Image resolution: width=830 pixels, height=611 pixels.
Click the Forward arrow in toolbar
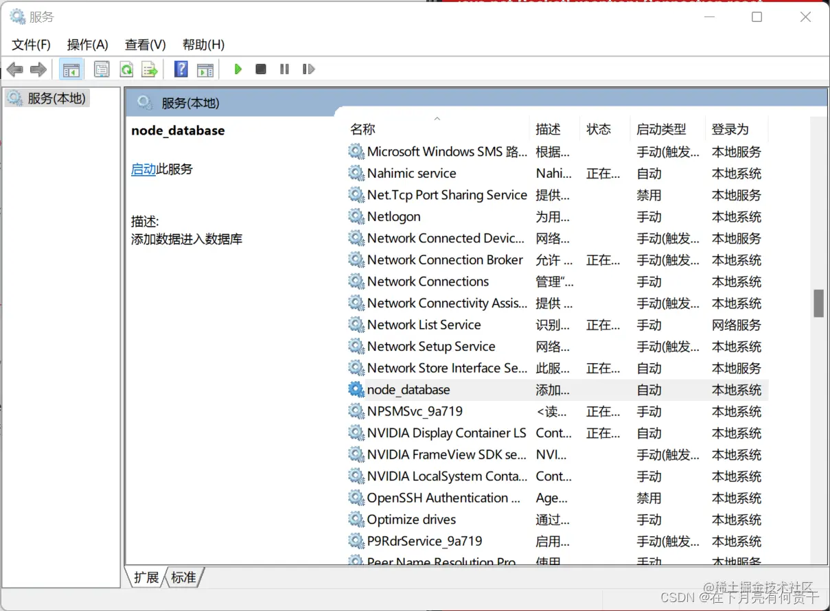tap(38, 69)
